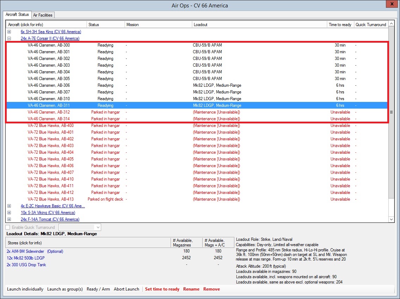
Task: Select aircraft VA-72 Blue Hawks, AB-410
Action: pyautogui.click(x=197, y=179)
